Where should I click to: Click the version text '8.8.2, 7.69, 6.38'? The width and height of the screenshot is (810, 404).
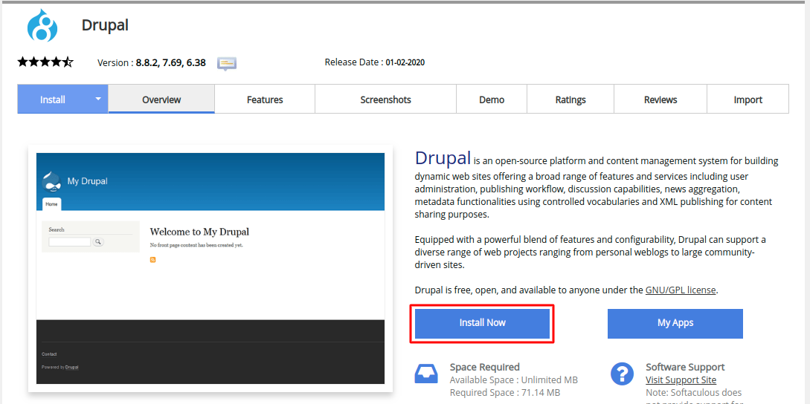pyautogui.click(x=171, y=63)
